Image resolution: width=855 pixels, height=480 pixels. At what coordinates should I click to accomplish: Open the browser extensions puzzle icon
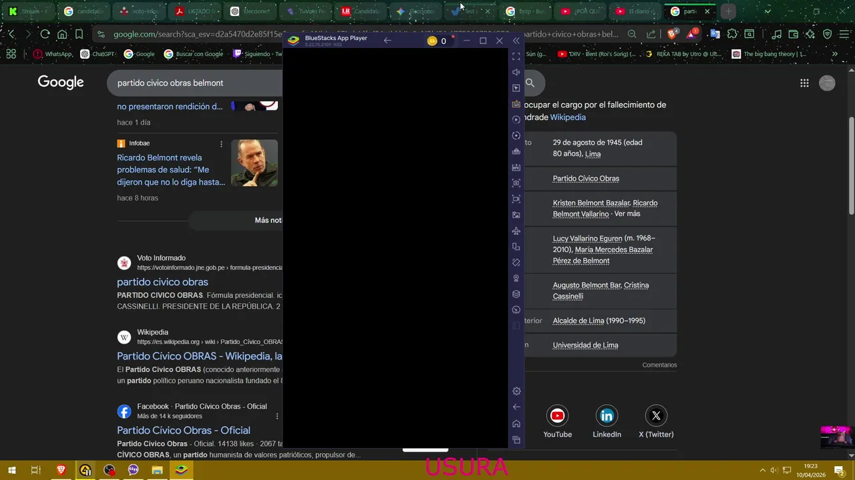coord(733,34)
